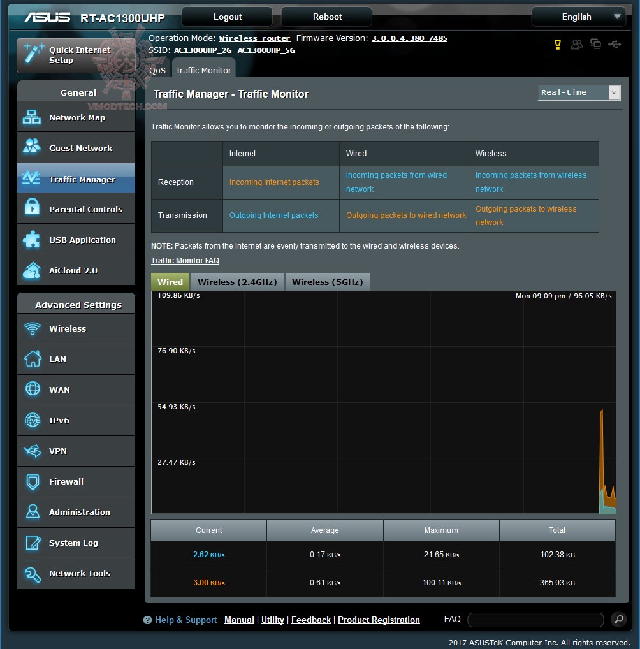Open the English language dropdown
This screenshot has height=649, width=640.
tap(578, 17)
